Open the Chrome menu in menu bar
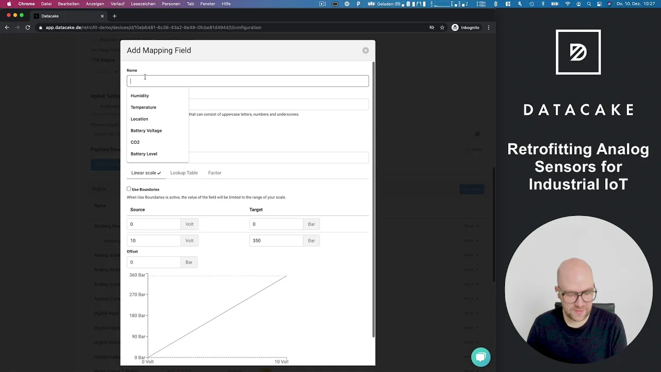The height and width of the screenshot is (372, 661). click(26, 4)
